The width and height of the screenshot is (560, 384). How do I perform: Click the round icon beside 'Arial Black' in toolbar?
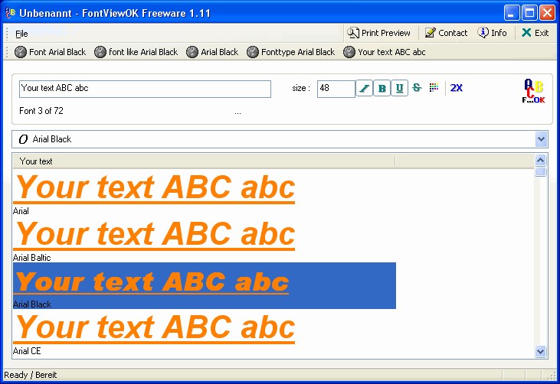click(x=192, y=52)
